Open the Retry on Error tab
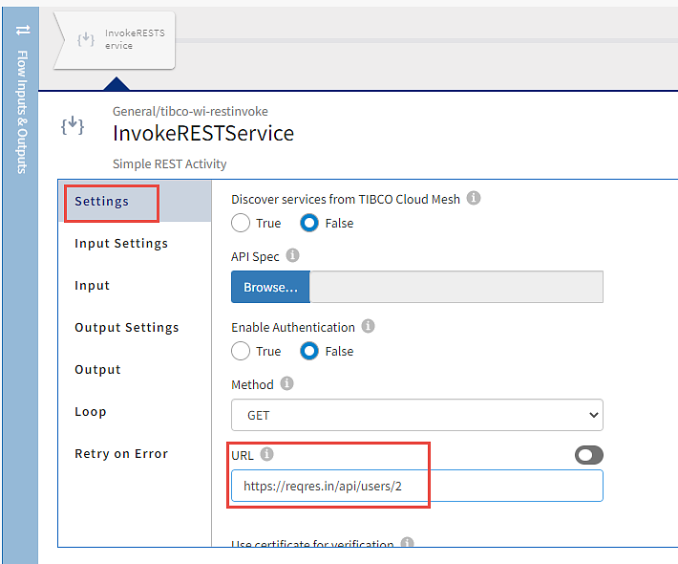 click(121, 454)
